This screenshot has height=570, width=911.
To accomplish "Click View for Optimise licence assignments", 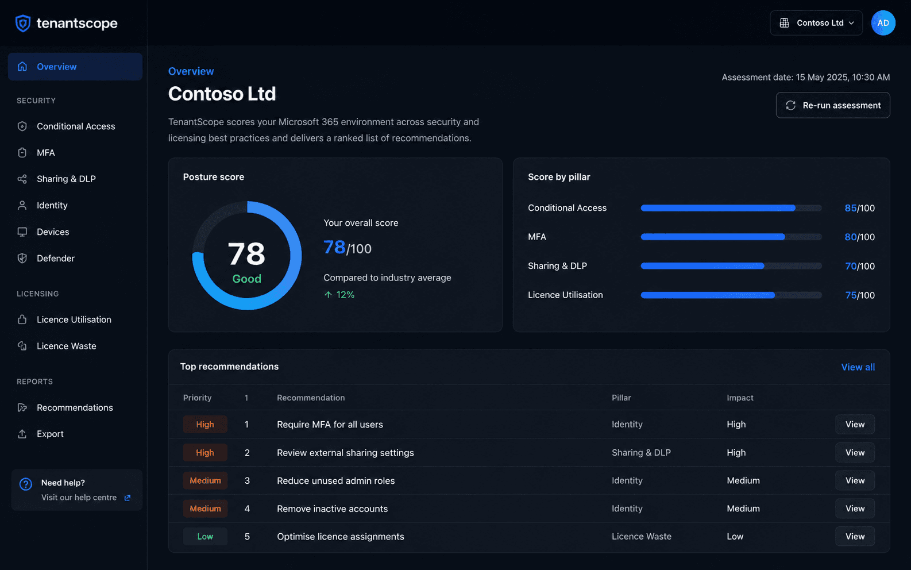I will [x=855, y=537].
